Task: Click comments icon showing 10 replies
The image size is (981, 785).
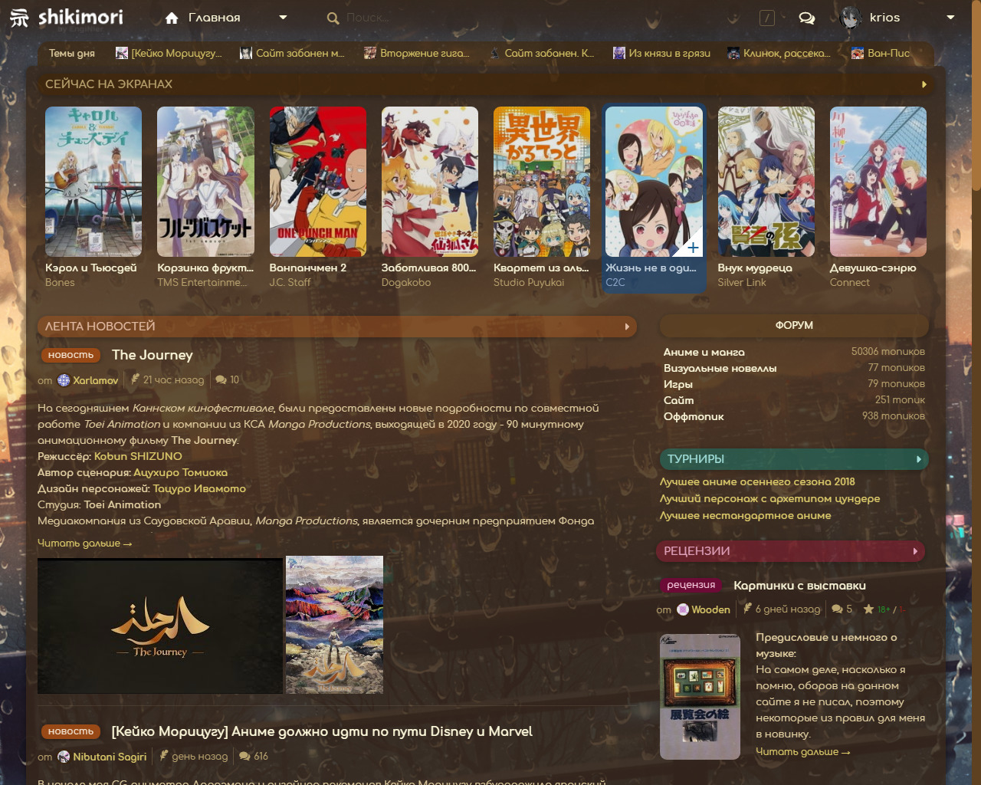Action: (221, 379)
